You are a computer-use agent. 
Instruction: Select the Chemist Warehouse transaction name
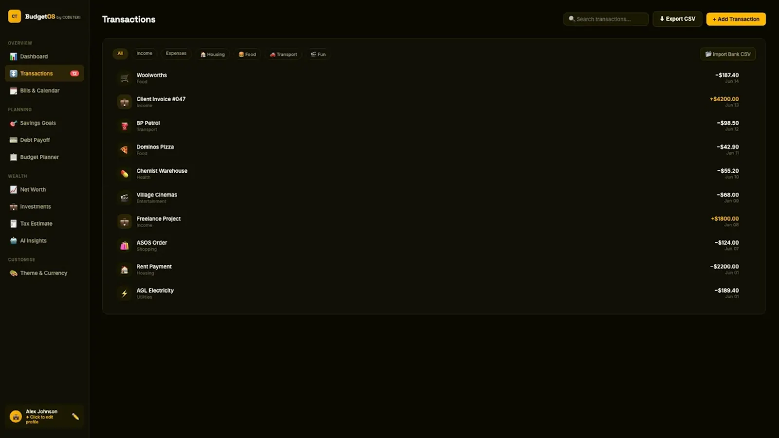[162, 171]
